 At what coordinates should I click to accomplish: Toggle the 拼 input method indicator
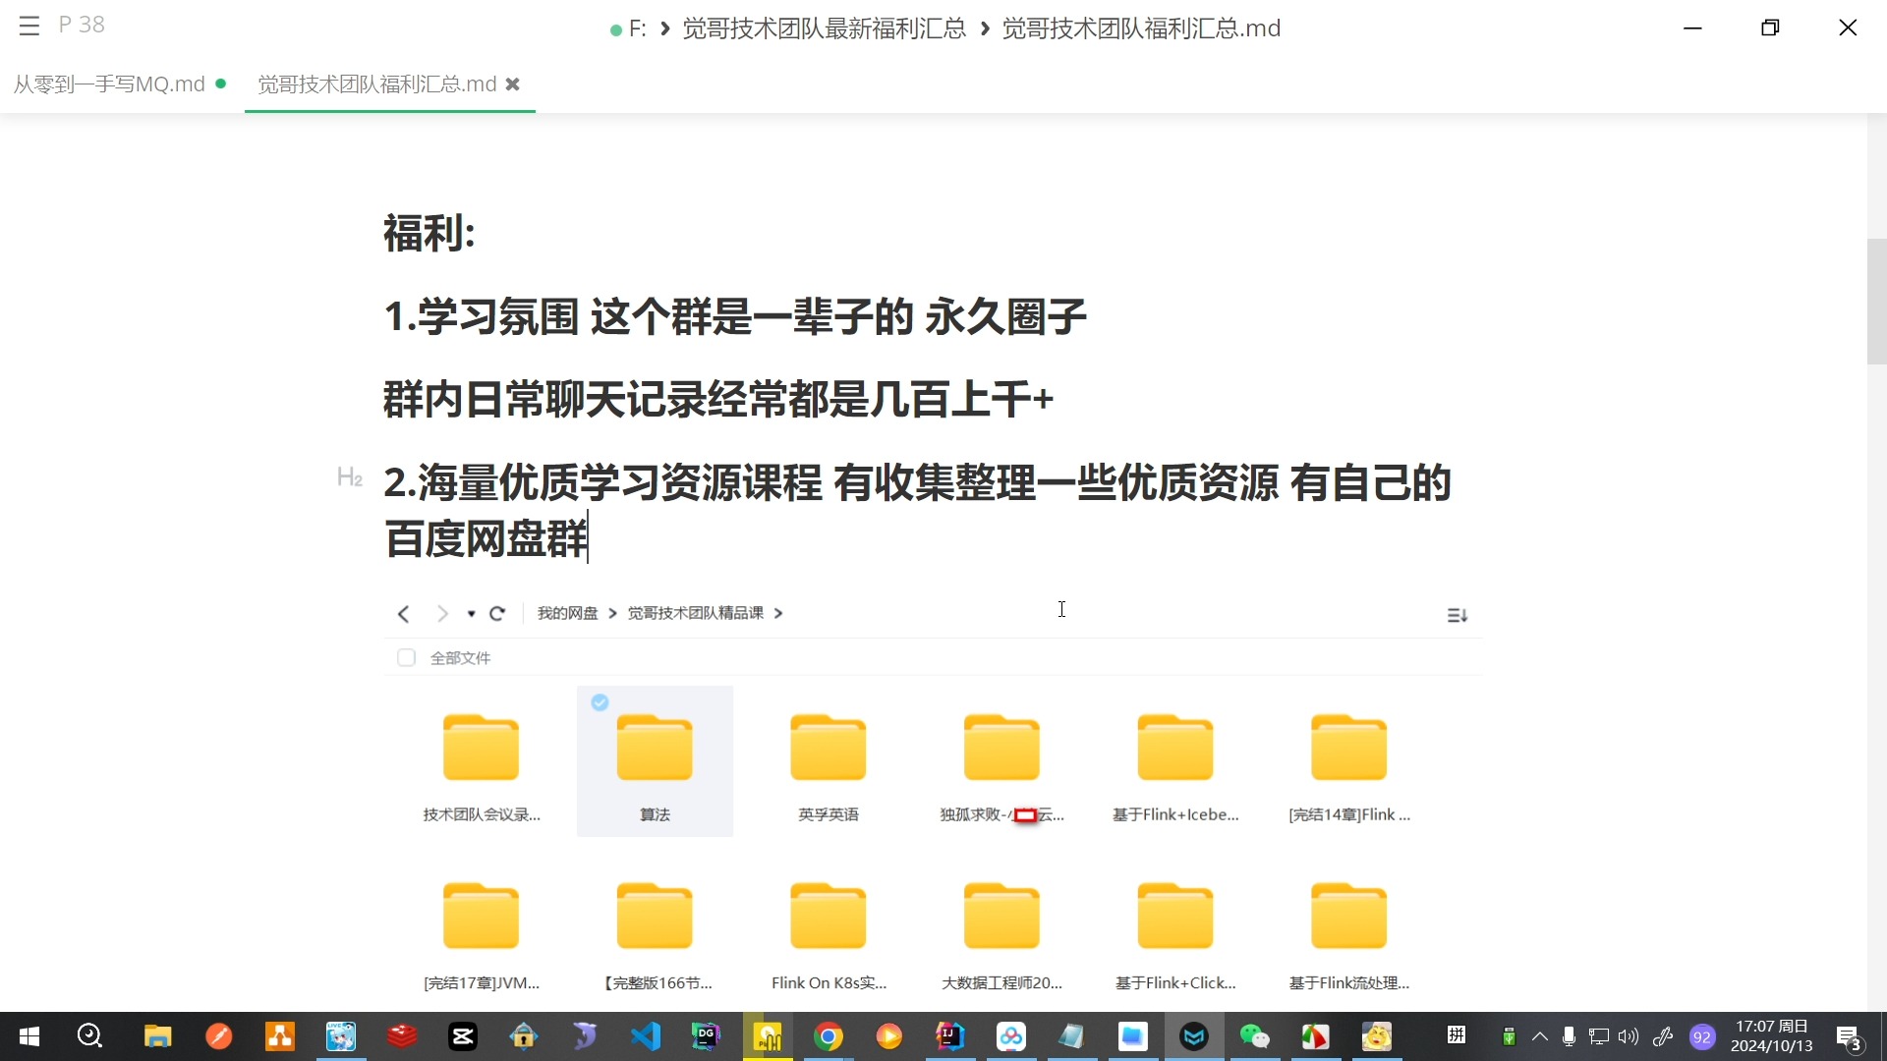[x=1457, y=1035]
